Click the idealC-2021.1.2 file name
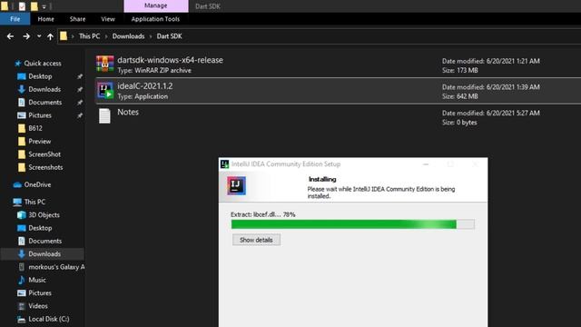The width and height of the screenshot is (581, 327). (x=145, y=86)
